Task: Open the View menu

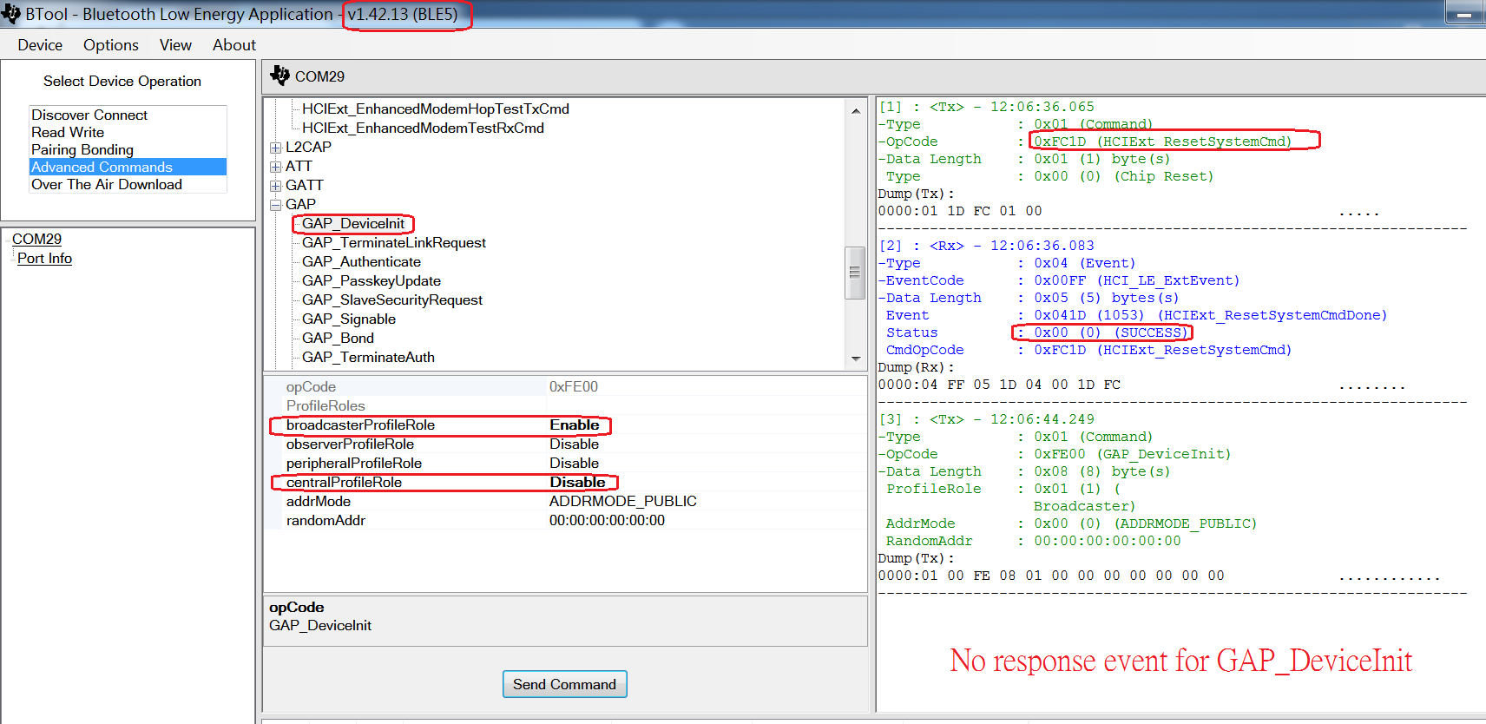Action: point(175,45)
